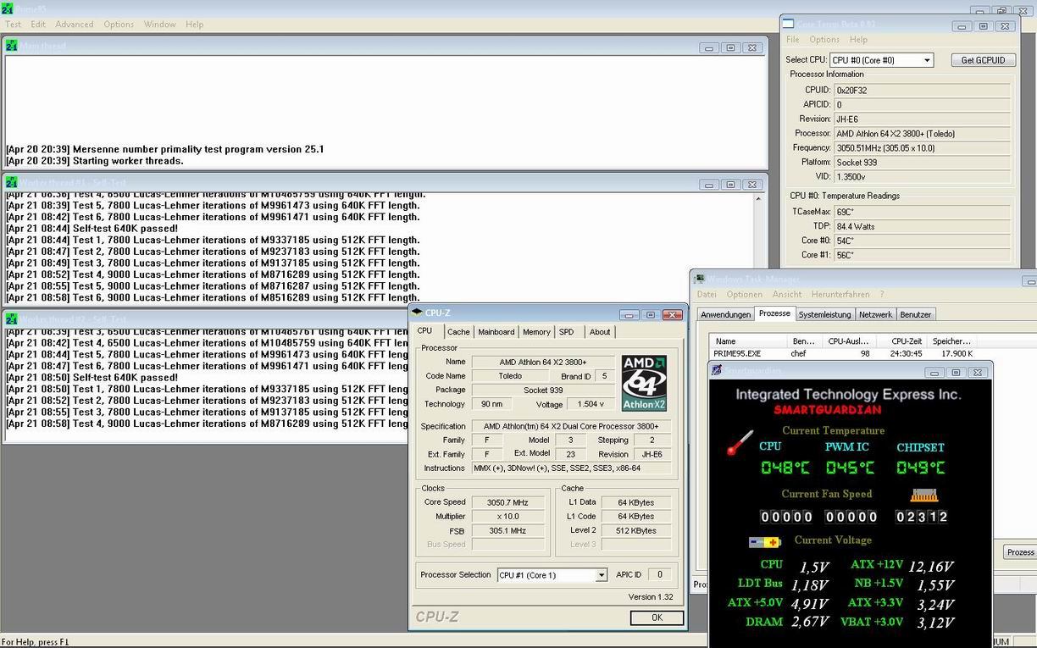The width and height of the screenshot is (1037, 648).
Task: Click the TDP value 84.4 Watts
Action: tap(922, 226)
